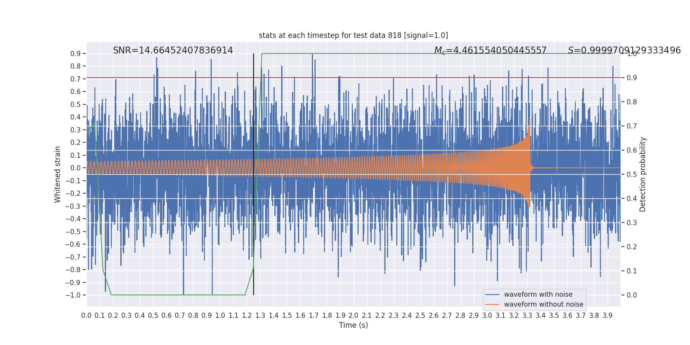Click legend entry "waveform with noise"
This screenshot has width=690, height=345.
pos(538,295)
